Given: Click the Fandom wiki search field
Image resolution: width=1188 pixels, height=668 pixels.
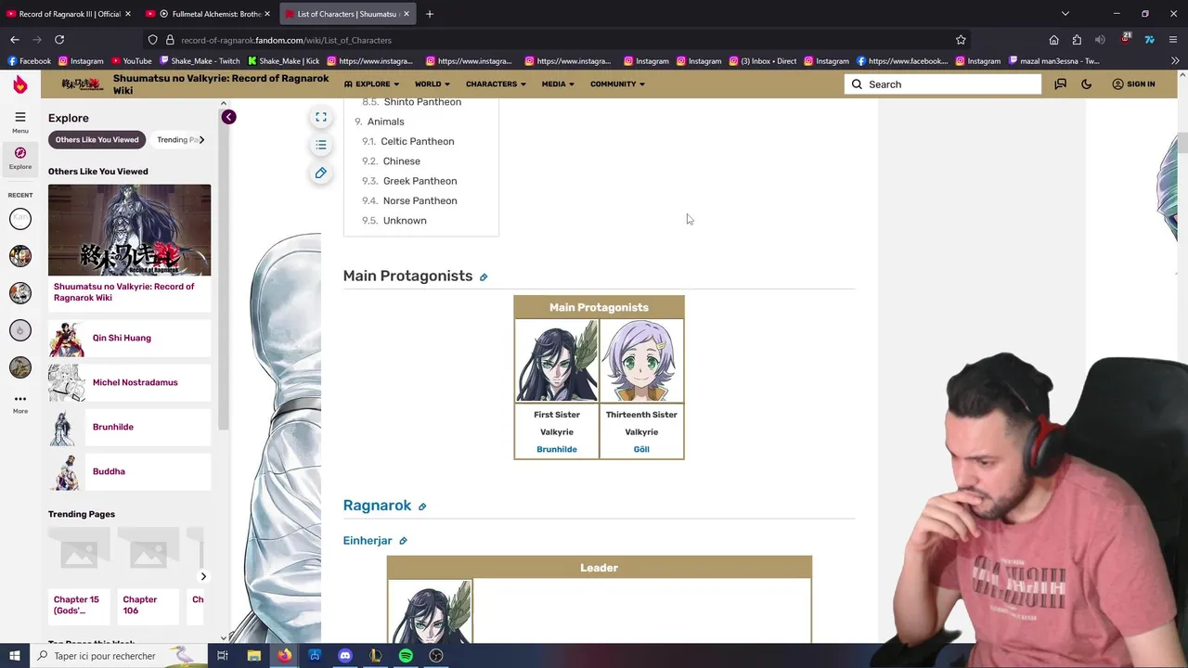Looking at the screenshot, I should tap(943, 84).
